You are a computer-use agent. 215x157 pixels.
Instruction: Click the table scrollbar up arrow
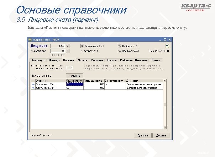(x=165, y=81)
